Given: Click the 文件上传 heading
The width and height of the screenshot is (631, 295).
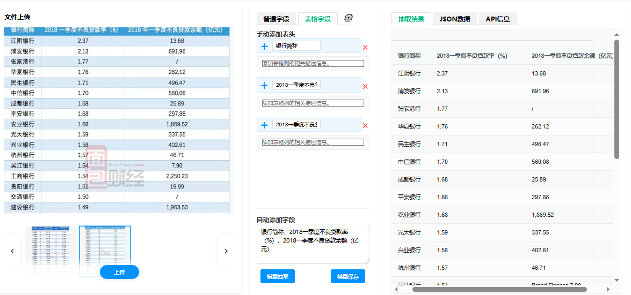Looking at the screenshot, I should tap(17, 17).
